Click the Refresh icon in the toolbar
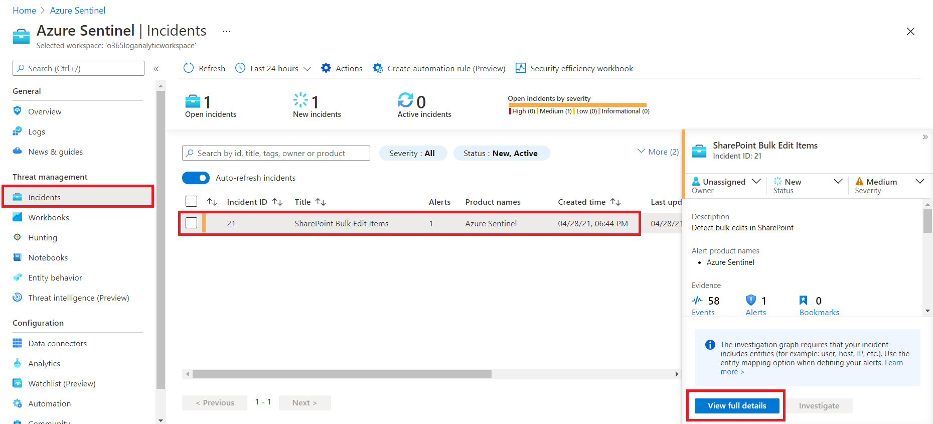Viewport: 933px width, 424px height. click(189, 68)
